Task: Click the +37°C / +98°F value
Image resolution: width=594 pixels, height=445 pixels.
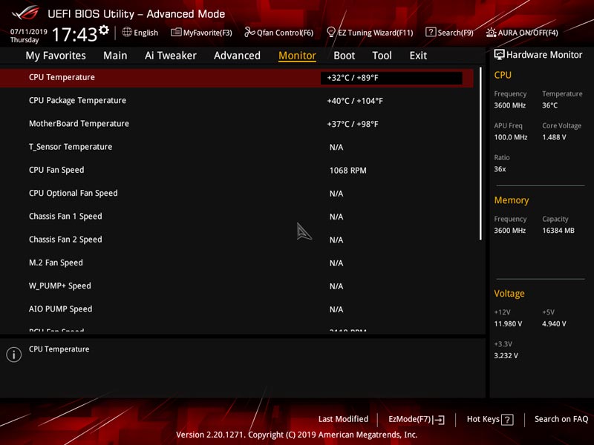Action: click(353, 124)
